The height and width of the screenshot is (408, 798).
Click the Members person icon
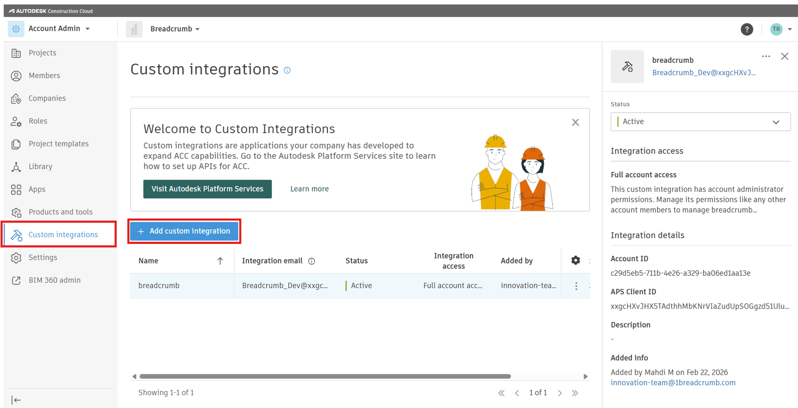click(x=16, y=76)
